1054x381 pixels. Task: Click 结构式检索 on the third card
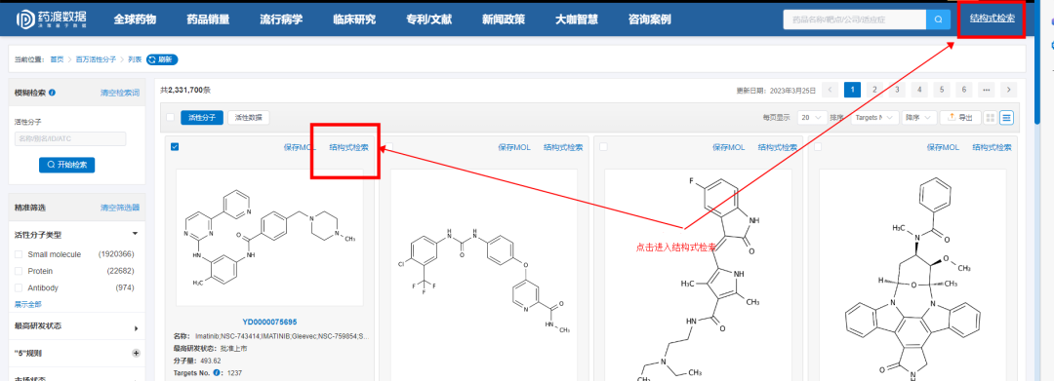[x=778, y=147]
